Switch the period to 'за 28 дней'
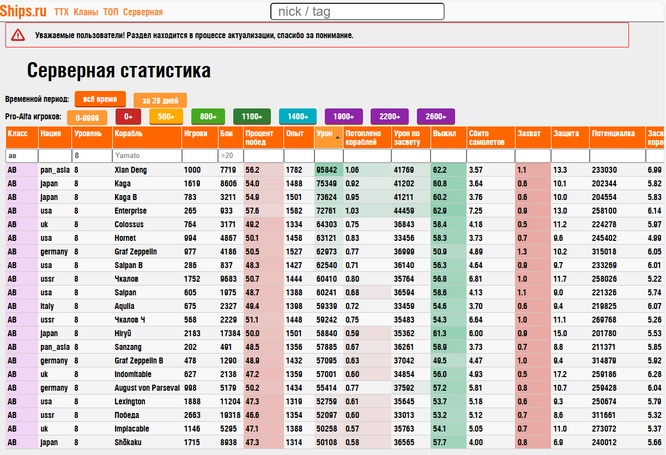 [x=160, y=101]
